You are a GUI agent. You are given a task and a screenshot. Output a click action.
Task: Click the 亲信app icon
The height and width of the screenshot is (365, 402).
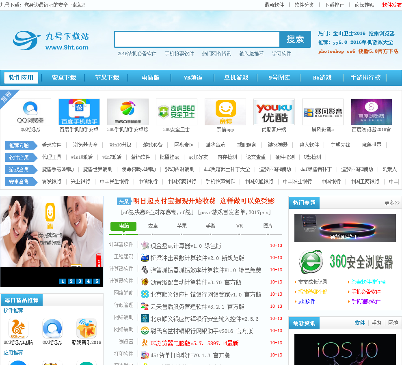[225, 112]
